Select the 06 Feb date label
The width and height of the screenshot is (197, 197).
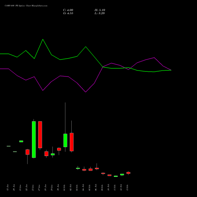96,188
